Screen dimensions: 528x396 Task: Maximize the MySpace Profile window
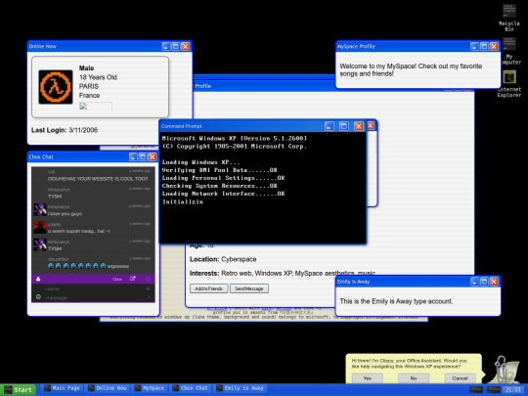[484, 47]
